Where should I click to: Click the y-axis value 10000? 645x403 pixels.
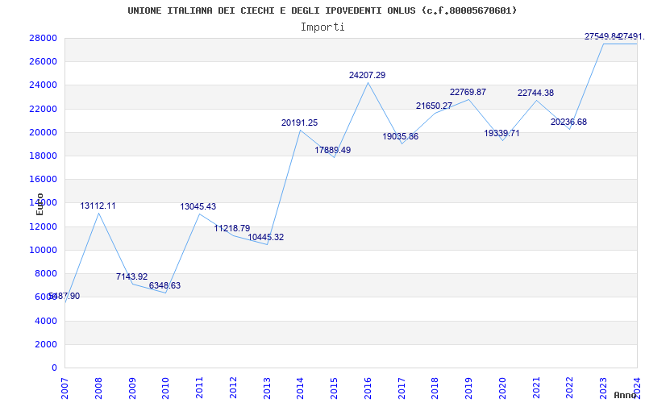point(43,250)
